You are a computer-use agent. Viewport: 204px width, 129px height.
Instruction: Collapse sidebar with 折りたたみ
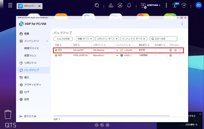28,116
